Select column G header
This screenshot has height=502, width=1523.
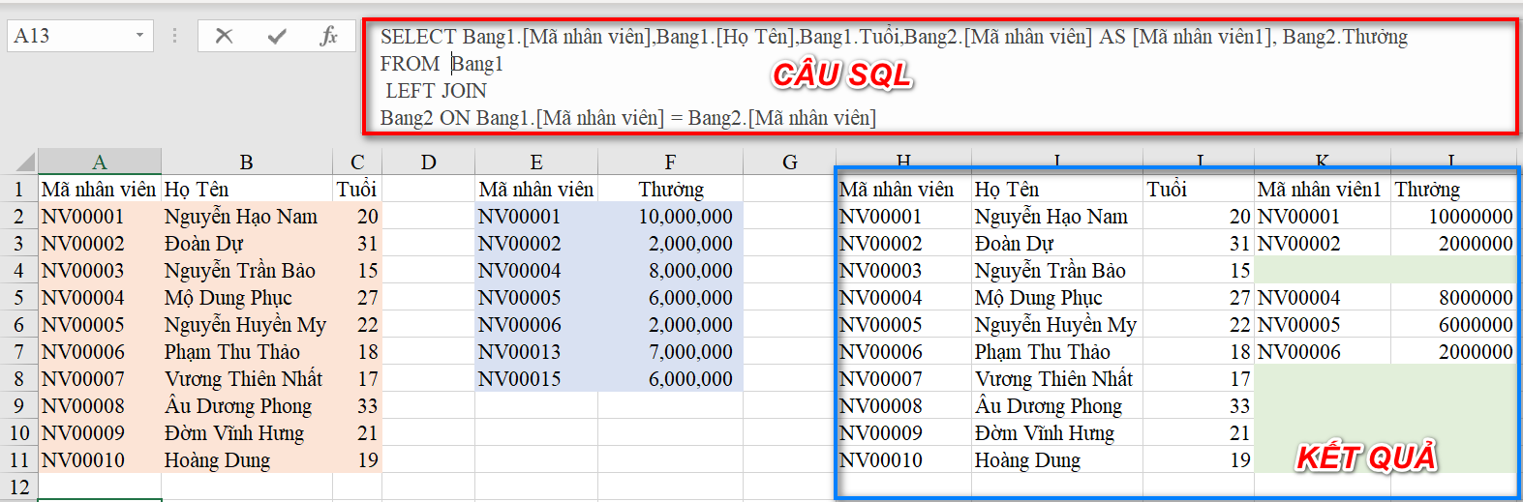pyautogui.click(x=789, y=162)
